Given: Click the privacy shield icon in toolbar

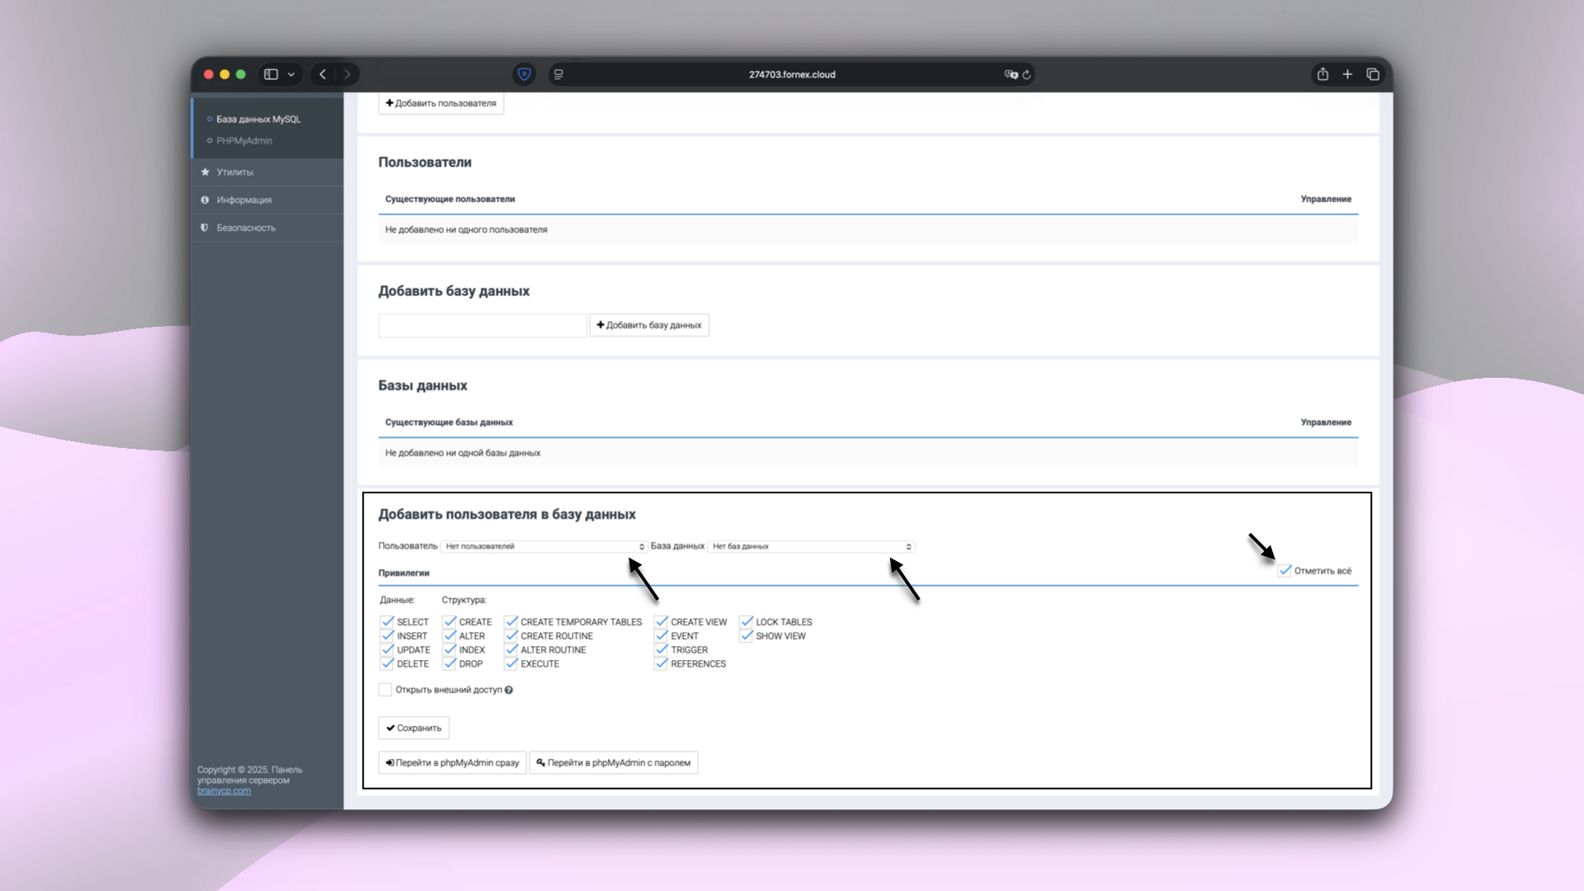Looking at the screenshot, I should click(524, 74).
